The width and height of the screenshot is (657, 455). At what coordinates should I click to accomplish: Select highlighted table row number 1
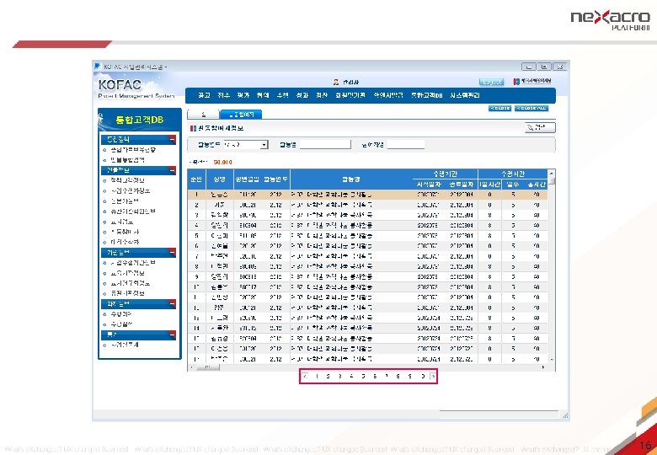click(x=367, y=195)
